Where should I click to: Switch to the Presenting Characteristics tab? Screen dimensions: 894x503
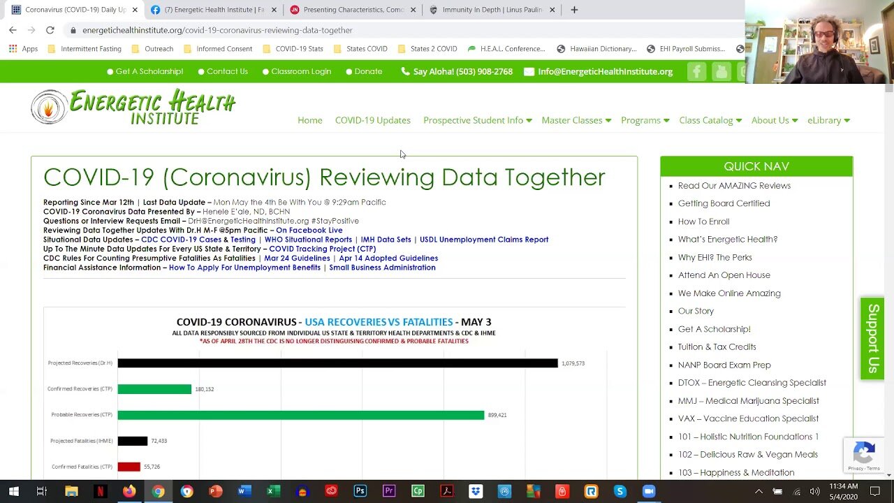pos(353,10)
